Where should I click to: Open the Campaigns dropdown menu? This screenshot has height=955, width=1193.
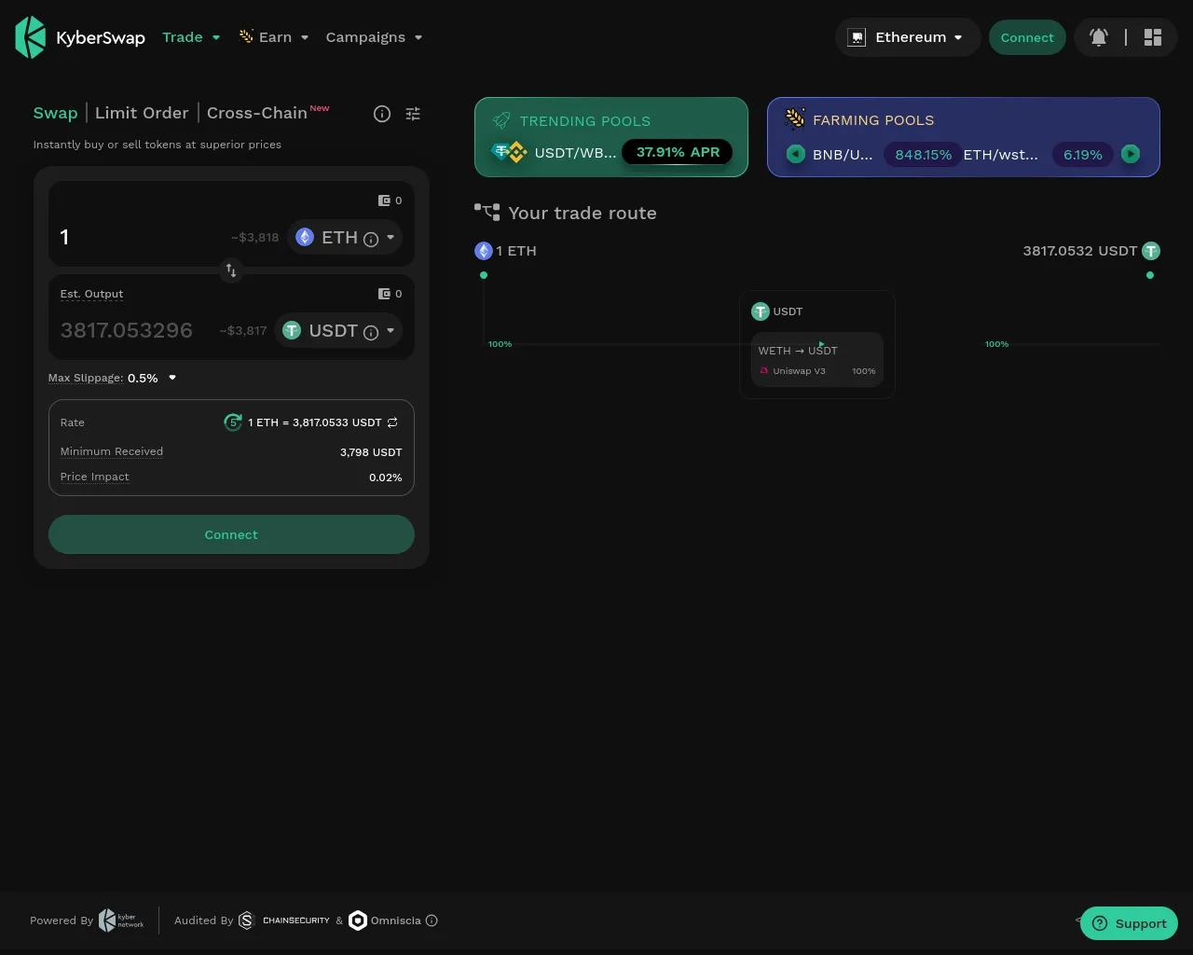pyautogui.click(x=374, y=37)
